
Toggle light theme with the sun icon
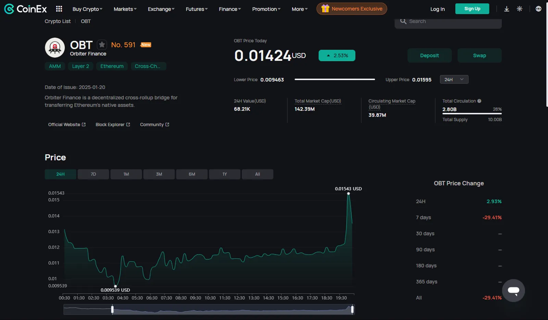click(x=520, y=9)
